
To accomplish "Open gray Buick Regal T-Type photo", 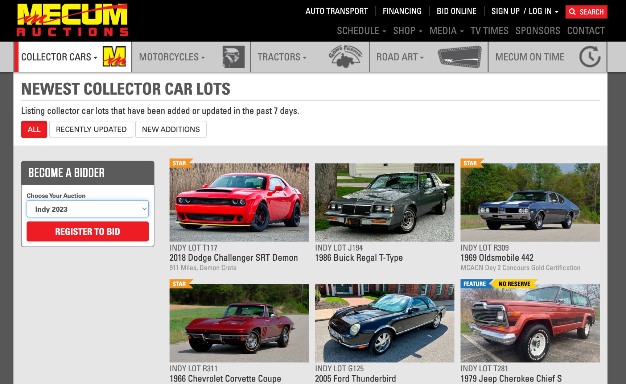I will pos(384,202).
